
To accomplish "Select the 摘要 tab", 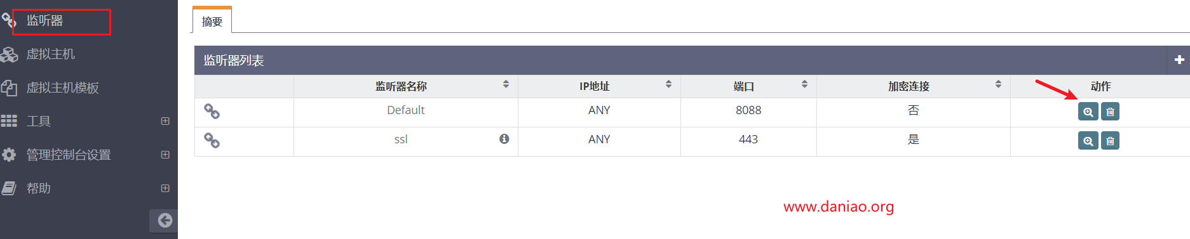I will point(212,21).
